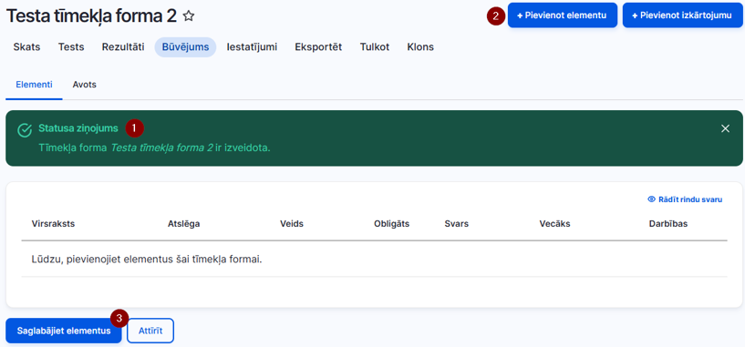Viewport: 745px width, 347px height.
Task: Click the Veids column header
Action: pos(292,224)
